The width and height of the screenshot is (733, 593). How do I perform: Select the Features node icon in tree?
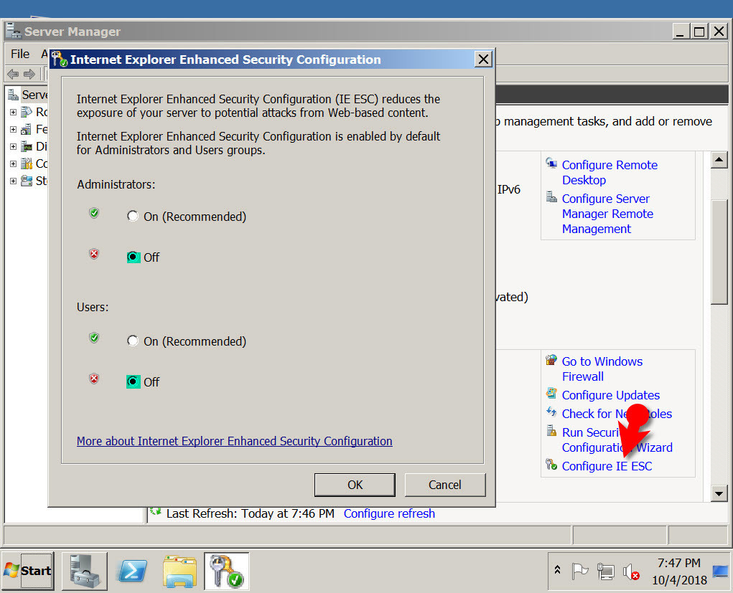(x=27, y=129)
